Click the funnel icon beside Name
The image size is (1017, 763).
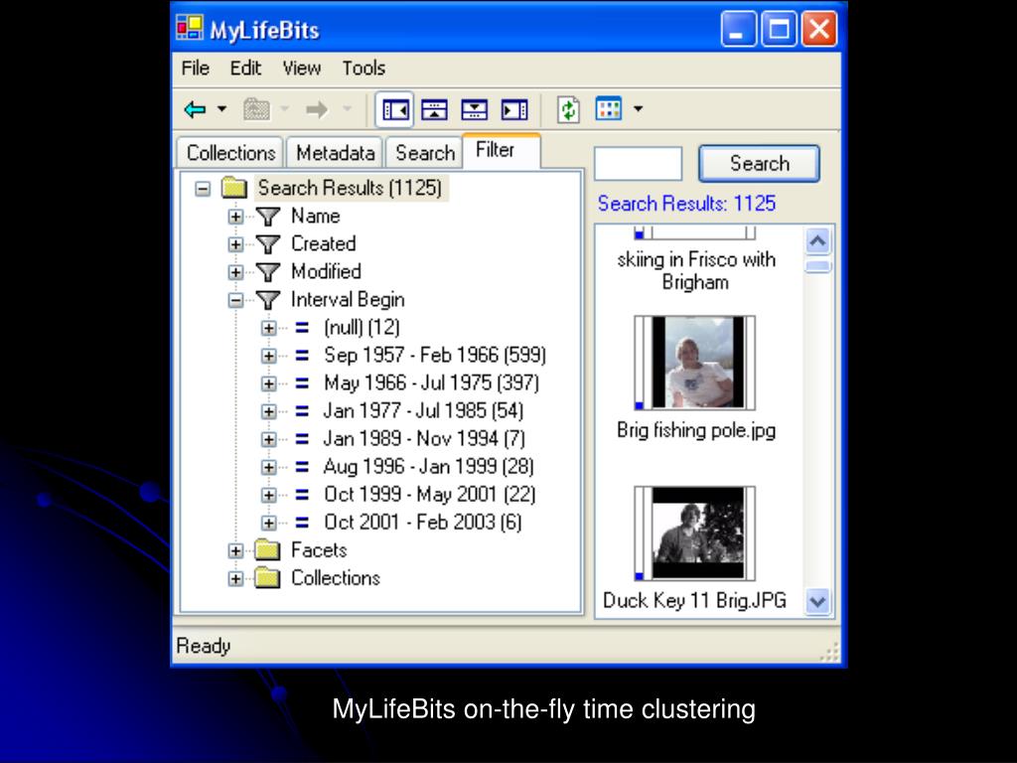click(x=268, y=217)
